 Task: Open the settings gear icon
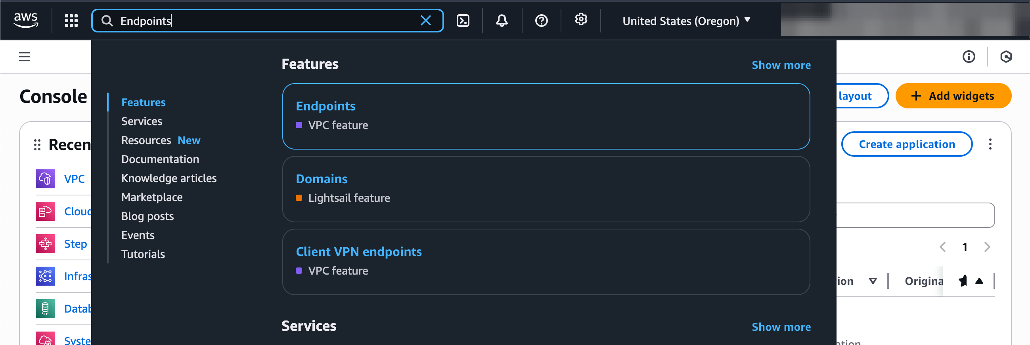point(580,19)
